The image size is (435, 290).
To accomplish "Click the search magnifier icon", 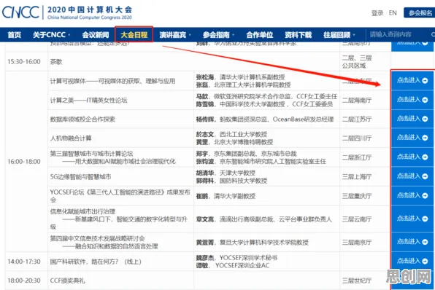I will (433, 35).
